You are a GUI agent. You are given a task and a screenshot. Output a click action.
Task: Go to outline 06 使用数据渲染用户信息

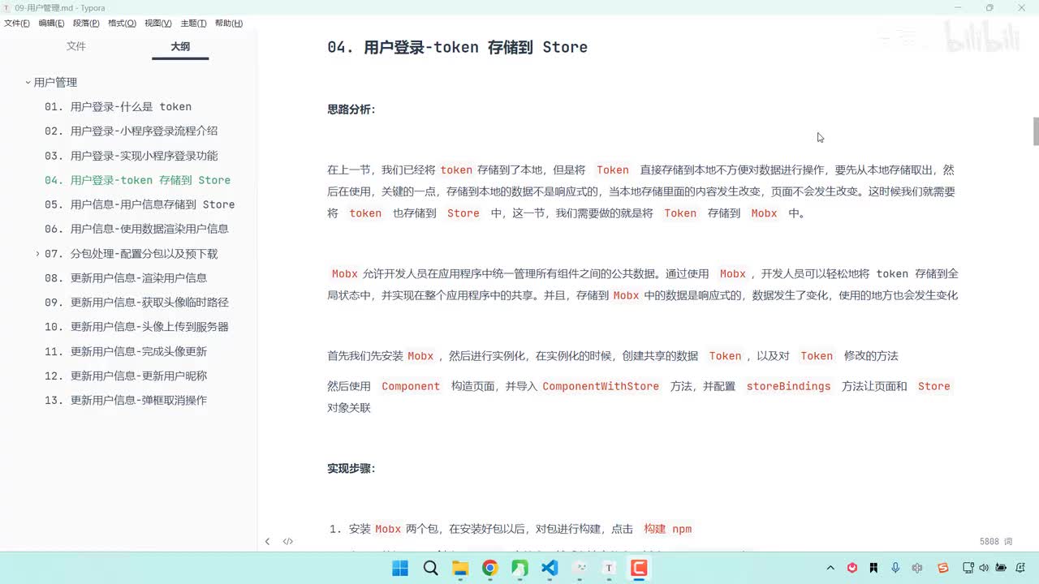click(x=136, y=229)
